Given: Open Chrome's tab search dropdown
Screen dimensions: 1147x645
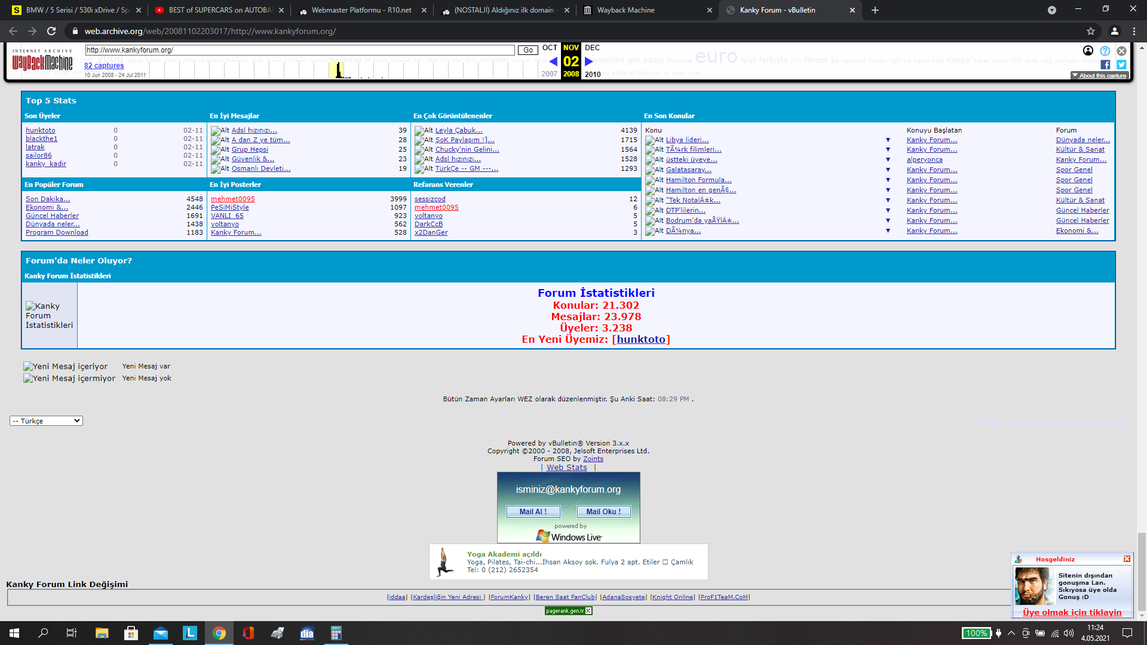Looking at the screenshot, I should (x=1052, y=10).
